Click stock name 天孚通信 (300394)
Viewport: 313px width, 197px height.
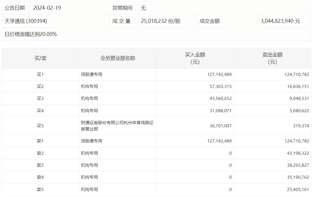[26, 21]
